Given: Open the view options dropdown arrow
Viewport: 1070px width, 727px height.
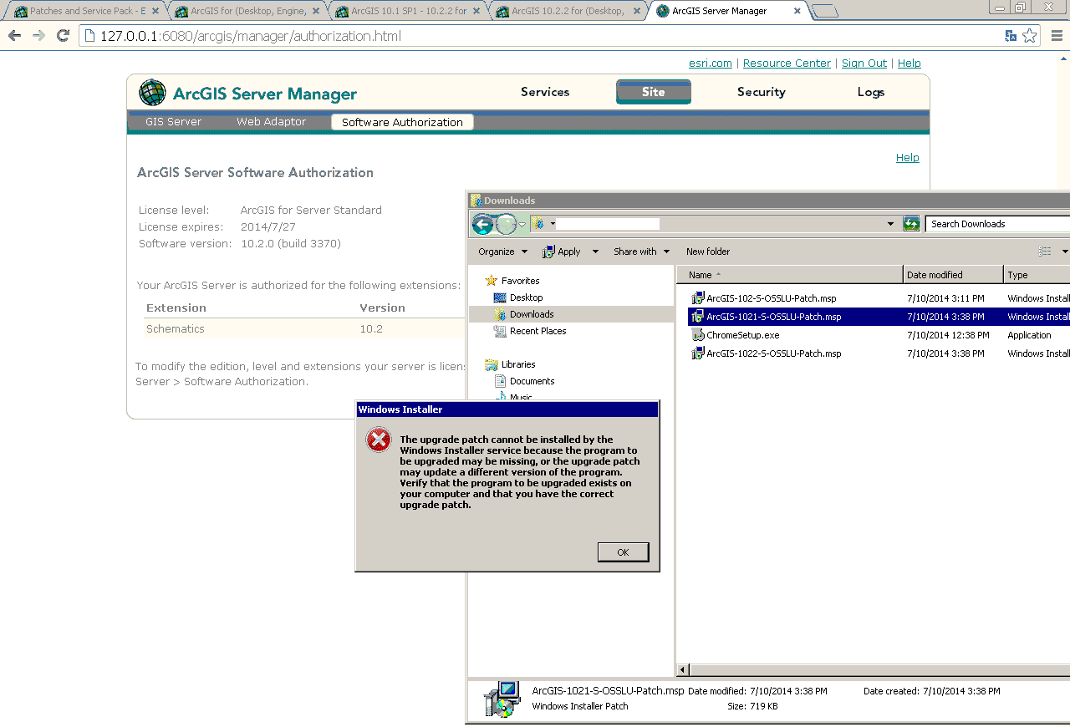Looking at the screenshot, I should pos(1065,252).
